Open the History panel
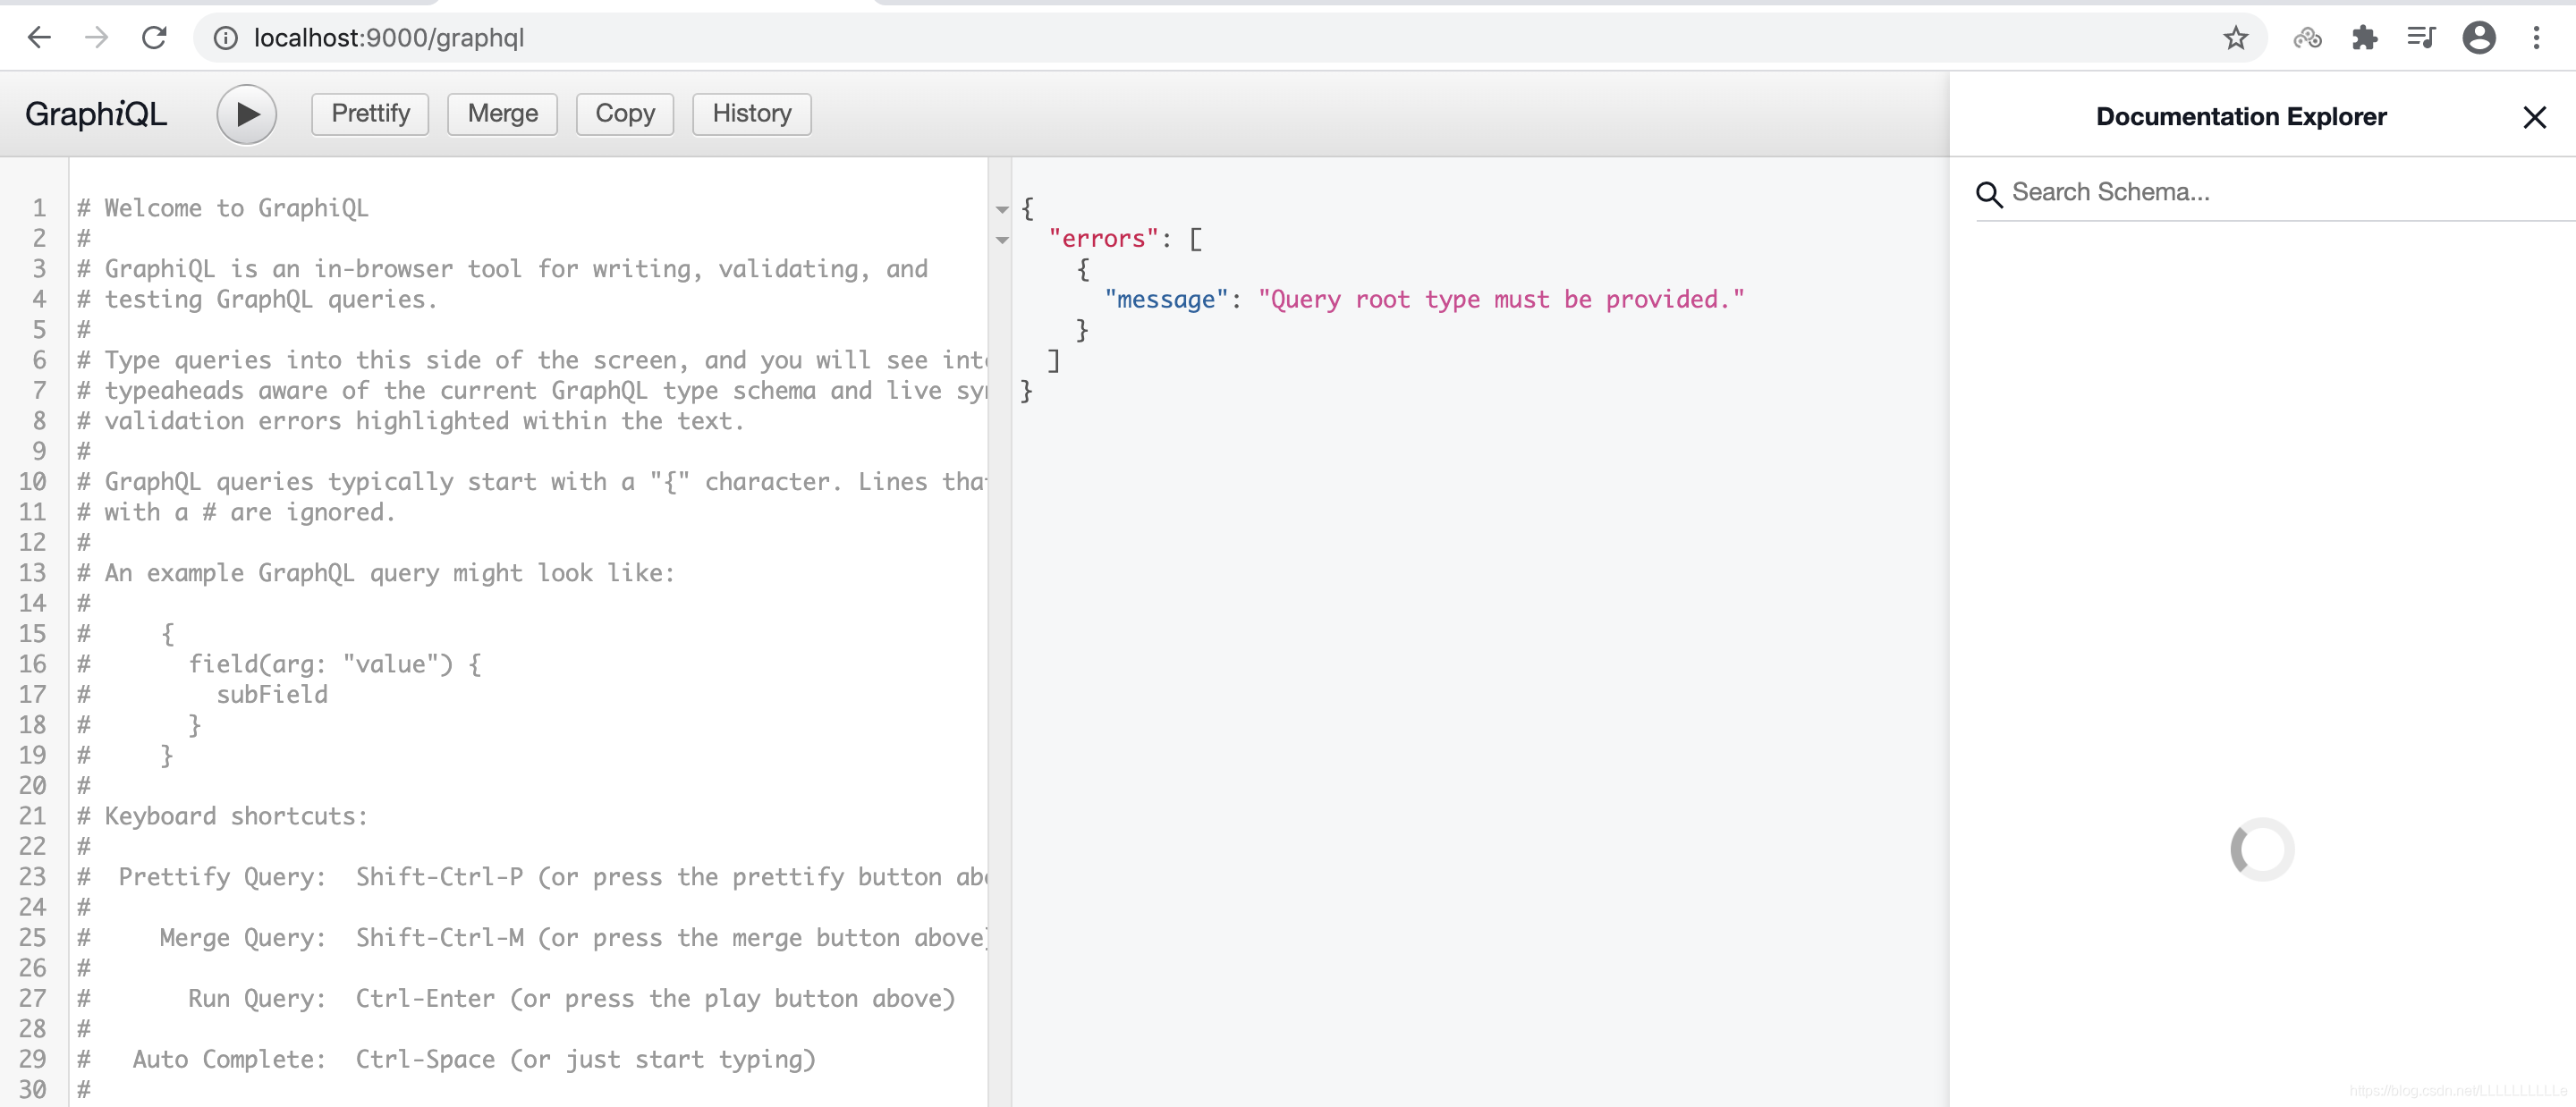Image resolution: width=2576 pixels, height=1107 pixels. (752, 113)
